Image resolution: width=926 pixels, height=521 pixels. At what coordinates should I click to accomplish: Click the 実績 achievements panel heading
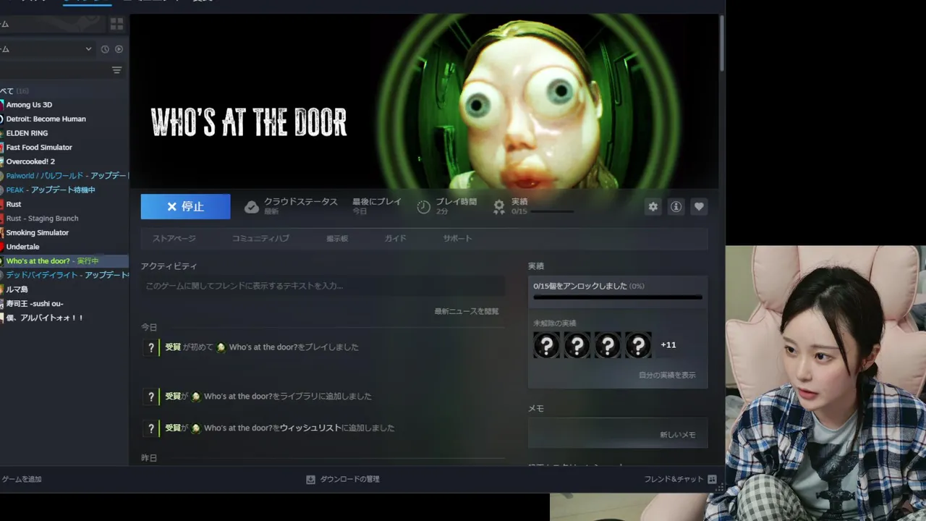click(x=536, y=266)
